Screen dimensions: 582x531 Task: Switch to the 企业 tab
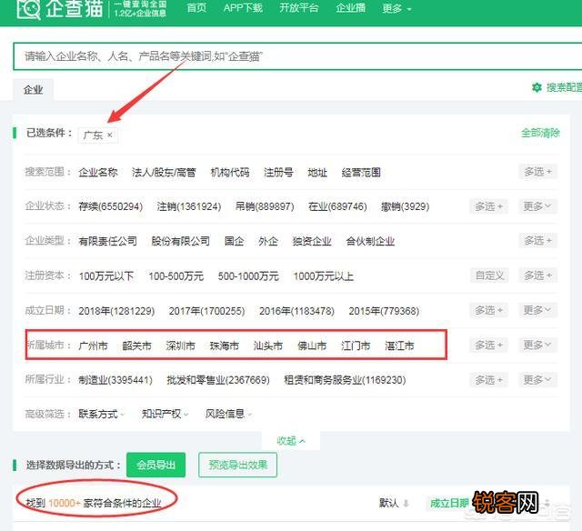coord(33,89)
